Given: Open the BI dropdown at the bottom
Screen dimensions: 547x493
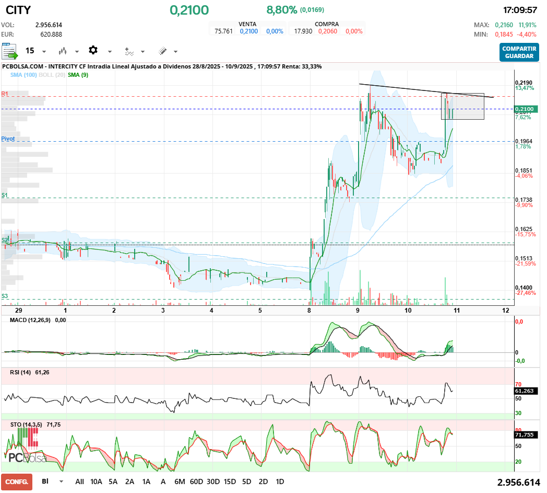Looking at the screenshot, I should [x=53, y=481].
